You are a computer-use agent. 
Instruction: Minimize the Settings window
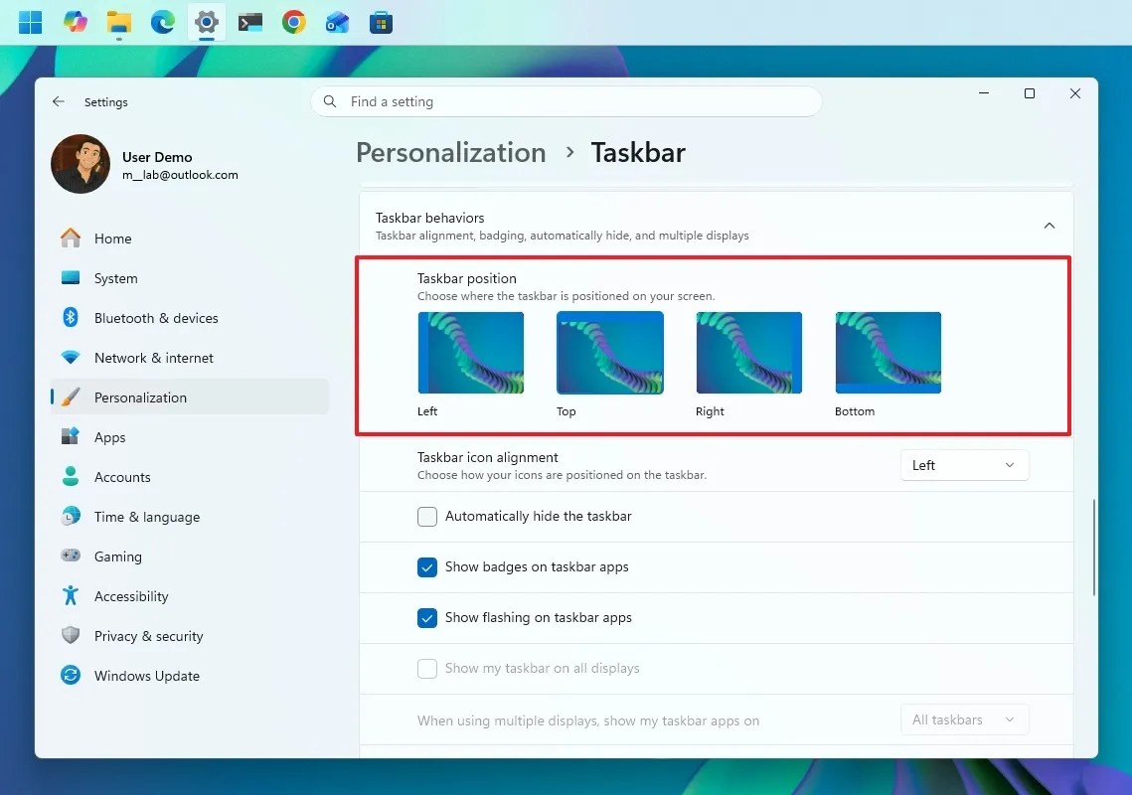(x=983, y=93)
